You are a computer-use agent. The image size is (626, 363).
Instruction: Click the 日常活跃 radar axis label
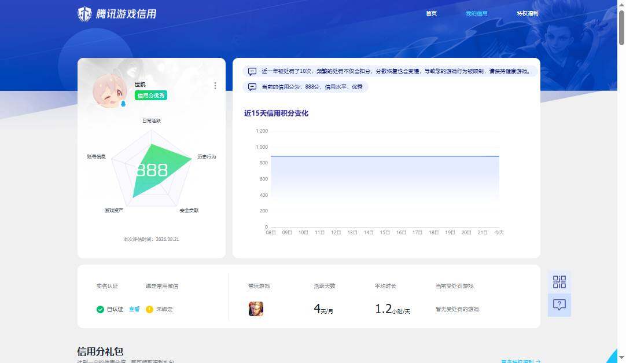point(152,120)
